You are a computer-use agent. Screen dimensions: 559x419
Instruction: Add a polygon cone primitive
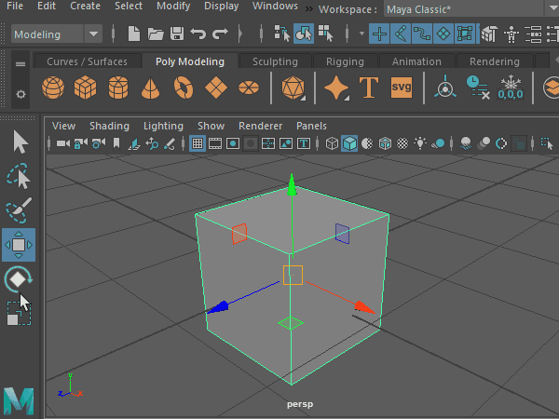coord(150,88)
